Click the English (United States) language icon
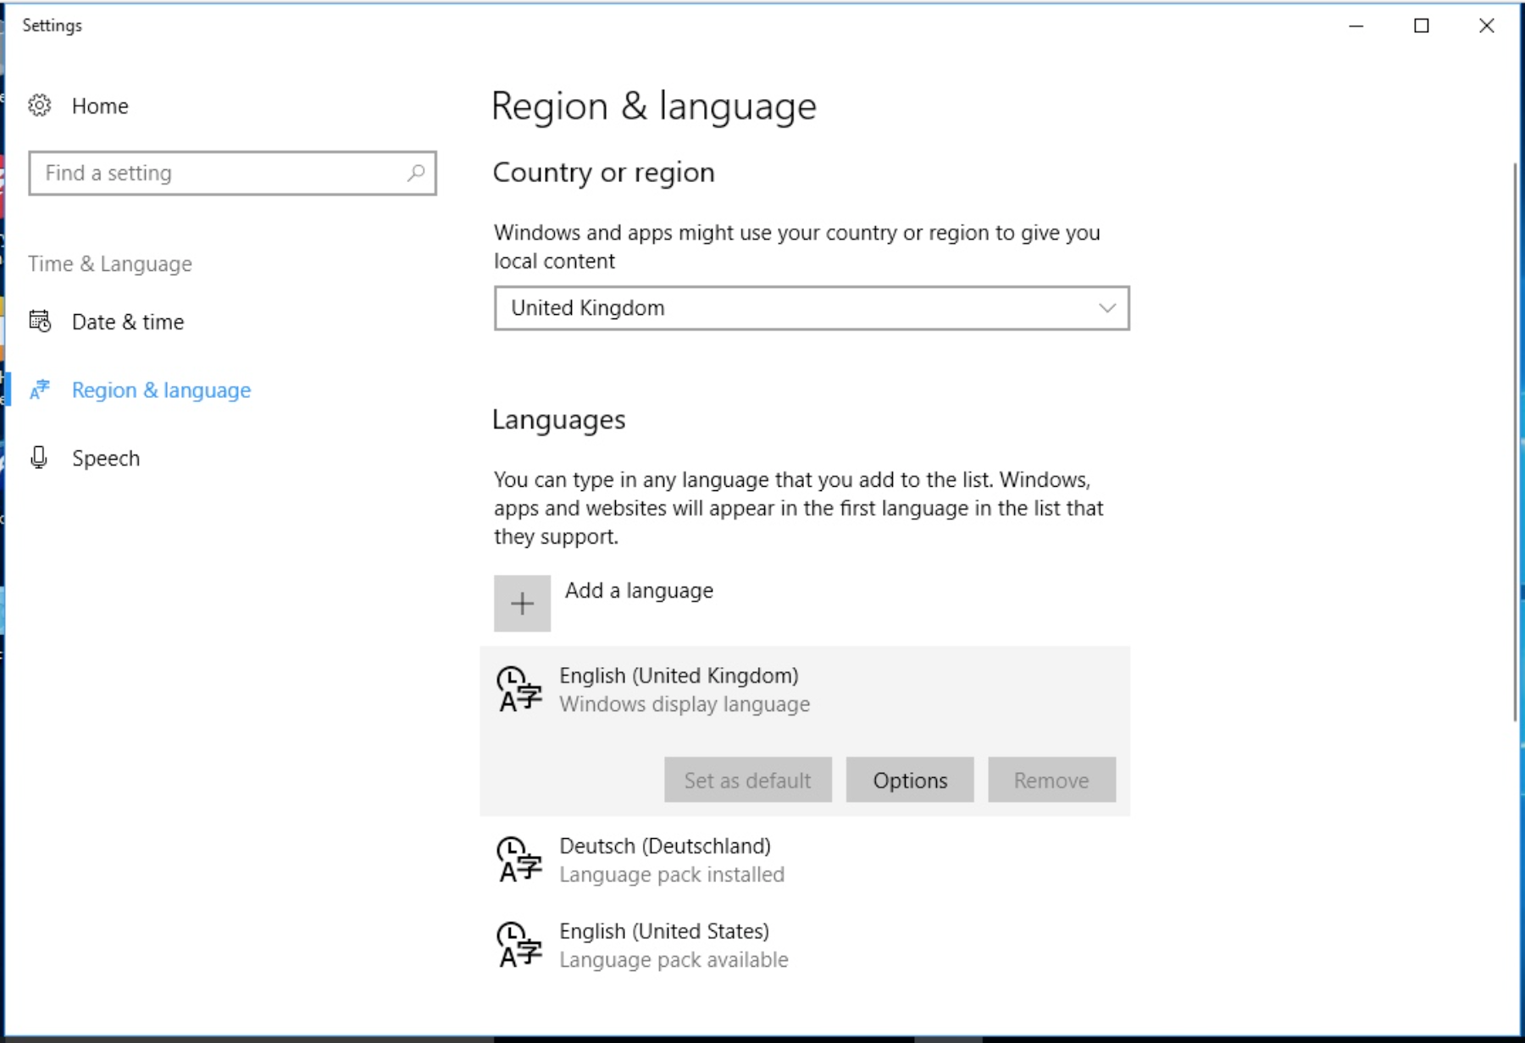Screen dimensions: 1525x1043 coord(519,945)
